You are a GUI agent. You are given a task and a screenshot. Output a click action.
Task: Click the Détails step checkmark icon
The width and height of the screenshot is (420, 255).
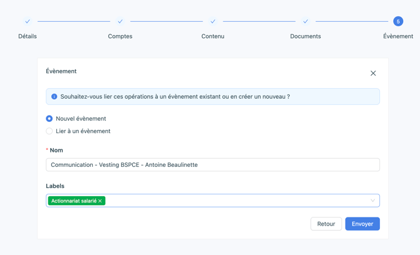point(28,21)
